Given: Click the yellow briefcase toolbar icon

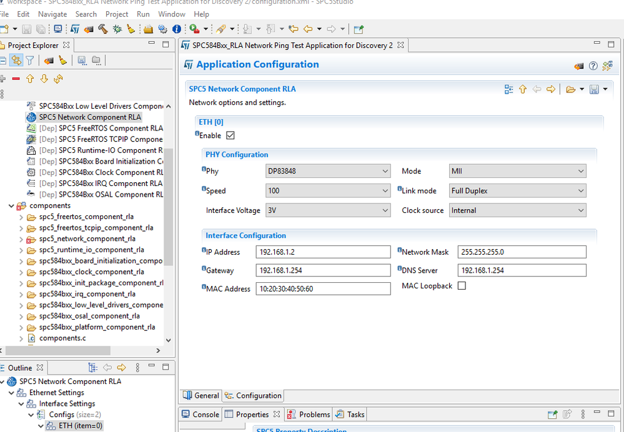Looking at the screenshot, I should tap(149, 29).
